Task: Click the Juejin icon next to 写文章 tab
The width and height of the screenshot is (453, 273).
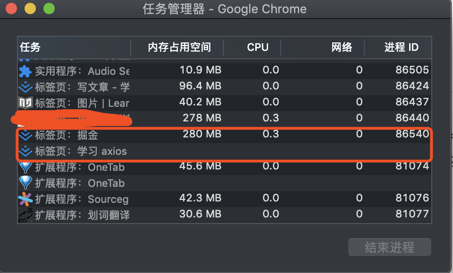Action: 25,87
